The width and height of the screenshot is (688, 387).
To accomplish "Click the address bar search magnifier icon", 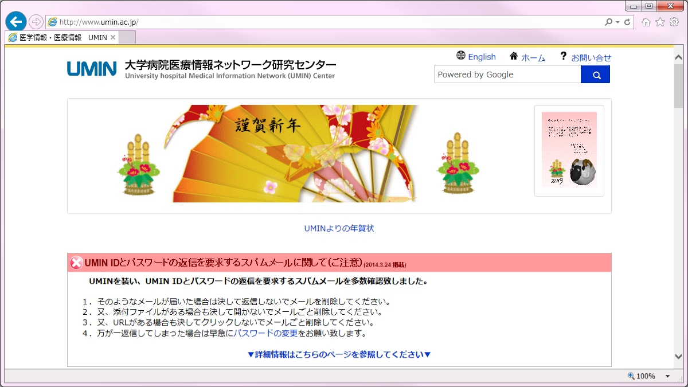I will 608,22.
